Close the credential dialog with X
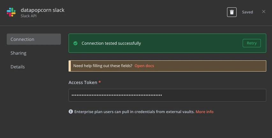 tap(264, 12)
